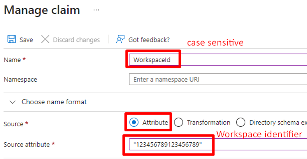This screenshot has width=307, height=159.
Task: Click the feedback person icon
Action: [120, 40]
